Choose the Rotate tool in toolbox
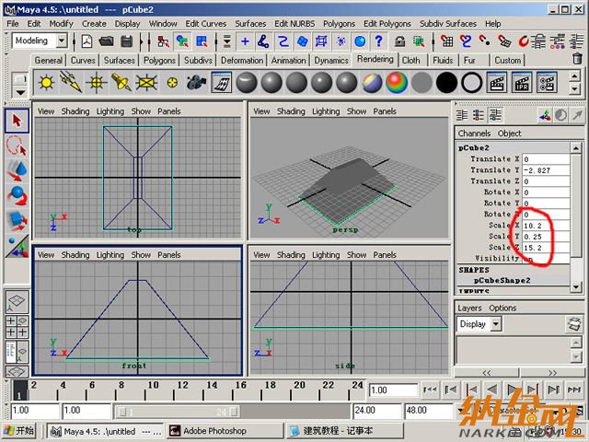589x442 pixels. point(17,195)
